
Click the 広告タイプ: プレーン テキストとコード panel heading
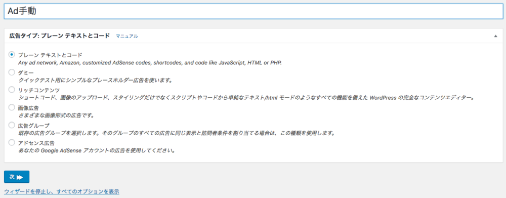pyautogui.click(x=60, y=36)
